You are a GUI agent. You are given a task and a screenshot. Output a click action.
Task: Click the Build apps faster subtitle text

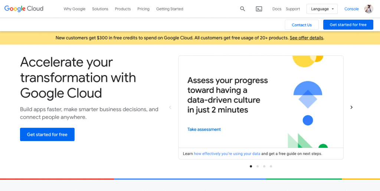(89, 113)
